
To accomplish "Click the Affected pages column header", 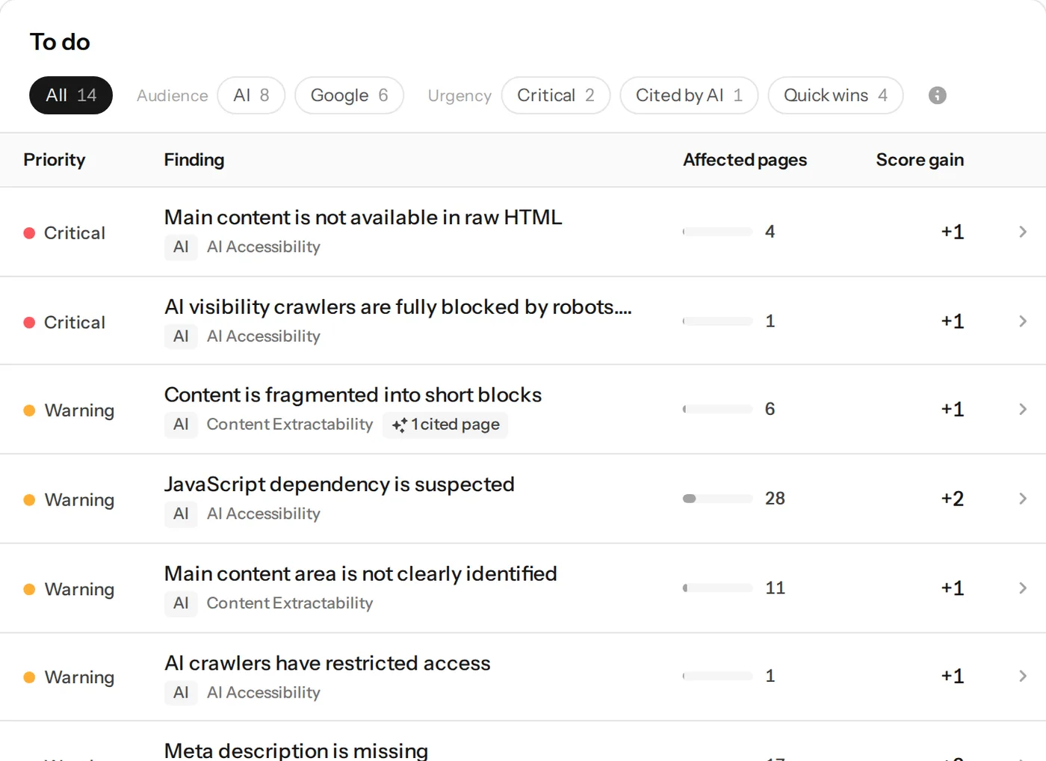I will [x=745, y=160].
